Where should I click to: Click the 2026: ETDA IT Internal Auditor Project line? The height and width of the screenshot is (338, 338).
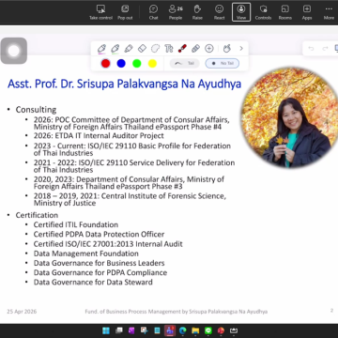[99, 136]
